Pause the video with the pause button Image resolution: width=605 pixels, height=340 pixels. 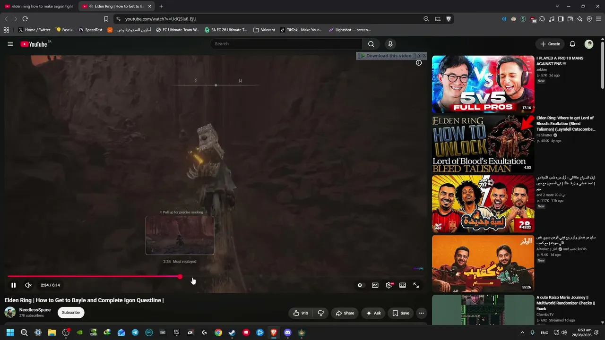[13, 285]
